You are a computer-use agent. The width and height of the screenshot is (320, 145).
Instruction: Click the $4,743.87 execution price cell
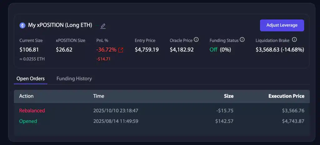click(x=293, y=121)
